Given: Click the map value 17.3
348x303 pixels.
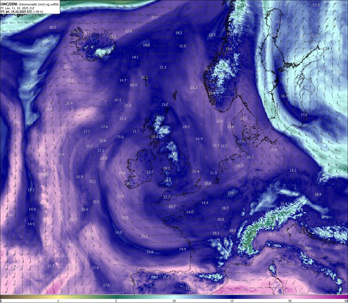Looking at the screenshot, I should pos(101,151).
